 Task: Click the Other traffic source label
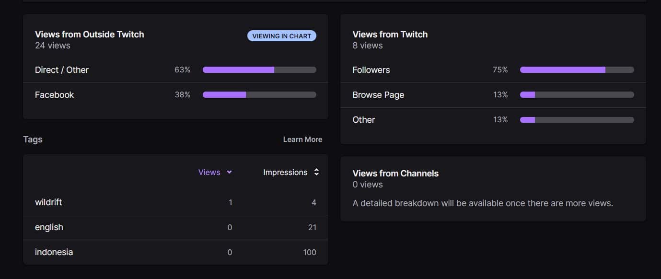pos(364,119)
